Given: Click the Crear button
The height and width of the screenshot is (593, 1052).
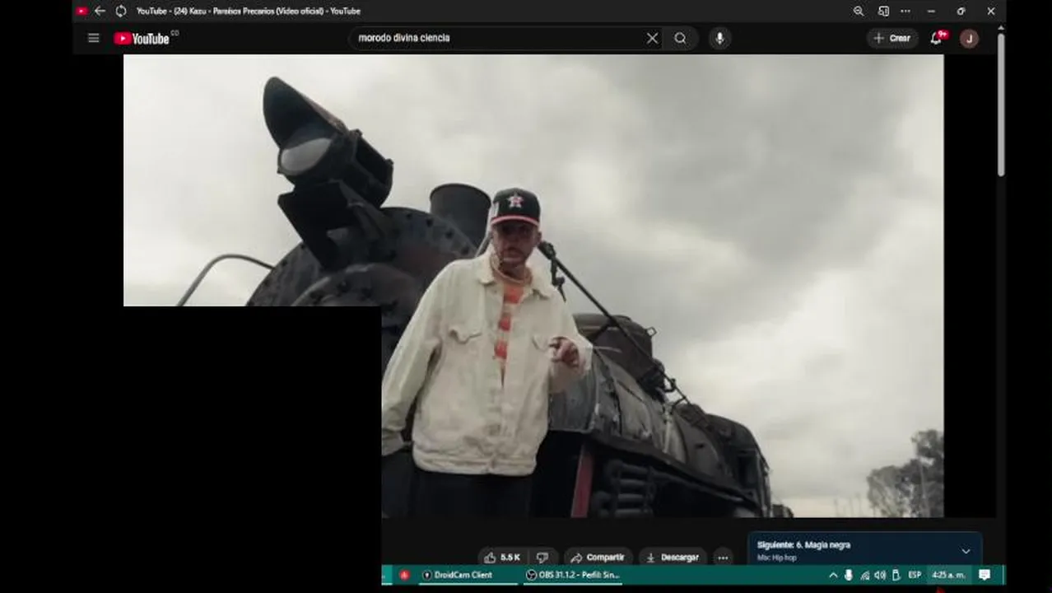Looking at the screenshot, I should (892, 38).
